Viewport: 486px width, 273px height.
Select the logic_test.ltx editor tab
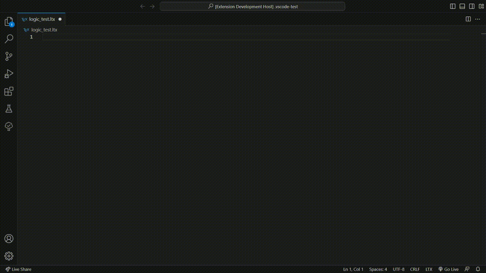42,19
